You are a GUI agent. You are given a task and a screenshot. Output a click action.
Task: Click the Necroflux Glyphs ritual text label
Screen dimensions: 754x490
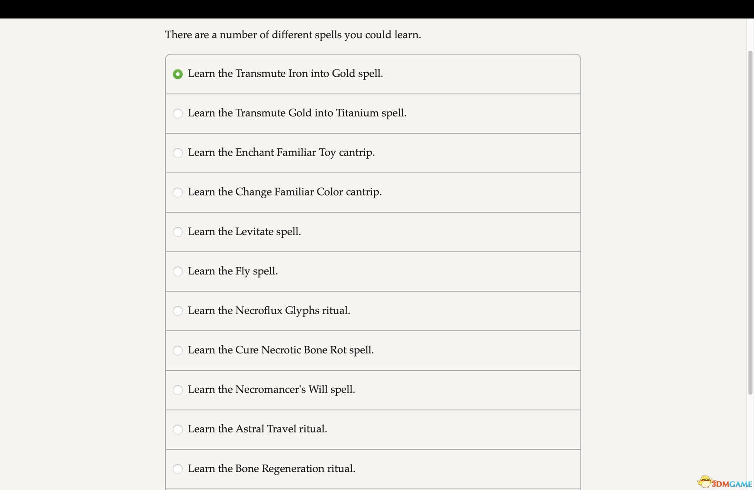click(269, 310)
